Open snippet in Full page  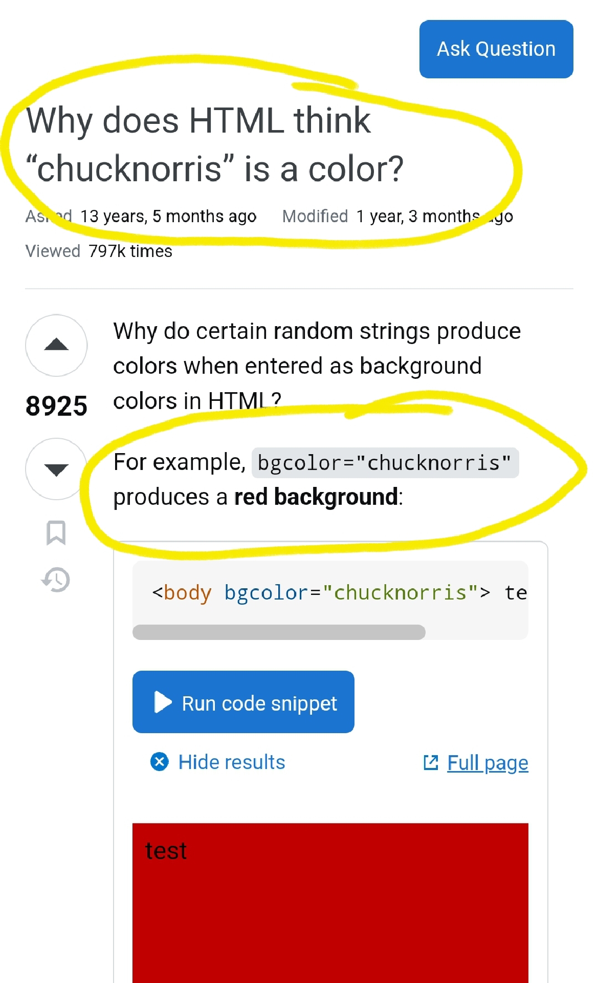click(x=487, y=763)
